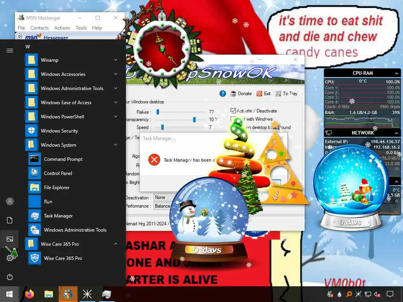Open user account icon in Start sidebar
403x302 pixels.
(10, 201)
